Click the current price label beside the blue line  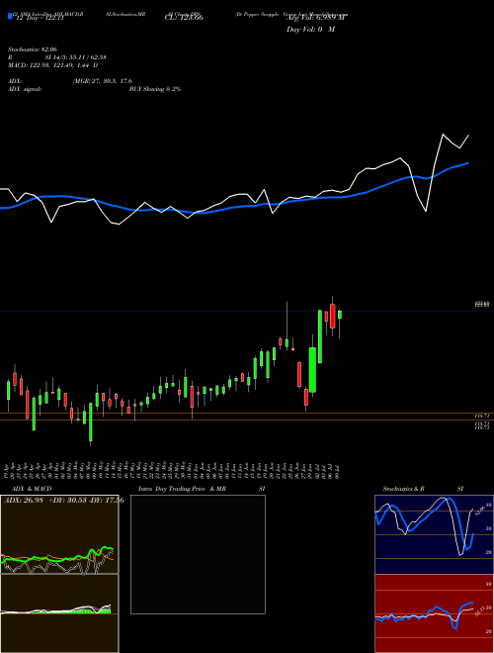482,304
